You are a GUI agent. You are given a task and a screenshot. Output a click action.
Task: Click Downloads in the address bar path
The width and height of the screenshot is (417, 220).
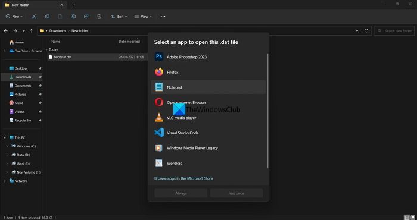coord(57,31)
